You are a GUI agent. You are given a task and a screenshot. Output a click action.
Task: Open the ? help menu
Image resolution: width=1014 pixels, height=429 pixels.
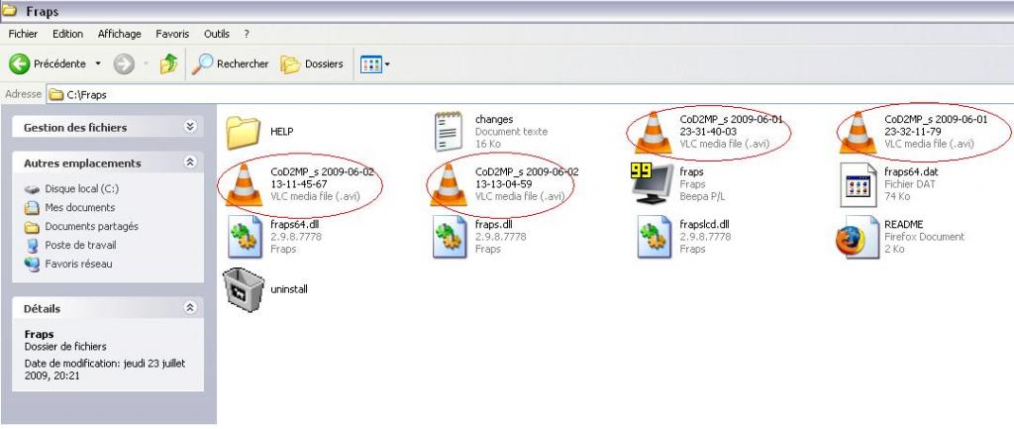click(247, 34)
